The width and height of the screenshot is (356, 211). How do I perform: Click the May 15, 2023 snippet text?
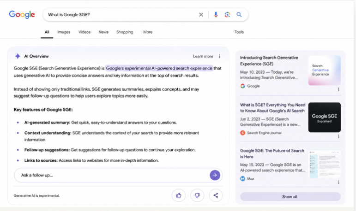pos(273,168)
